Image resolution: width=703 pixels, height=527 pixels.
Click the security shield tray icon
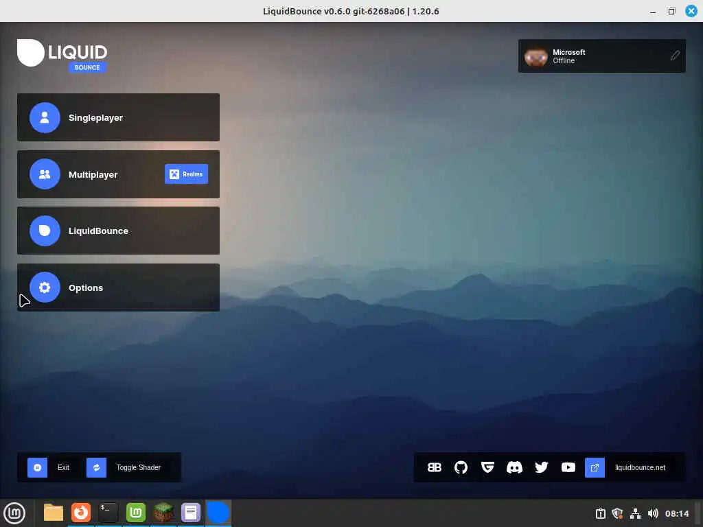click(617, 513)
